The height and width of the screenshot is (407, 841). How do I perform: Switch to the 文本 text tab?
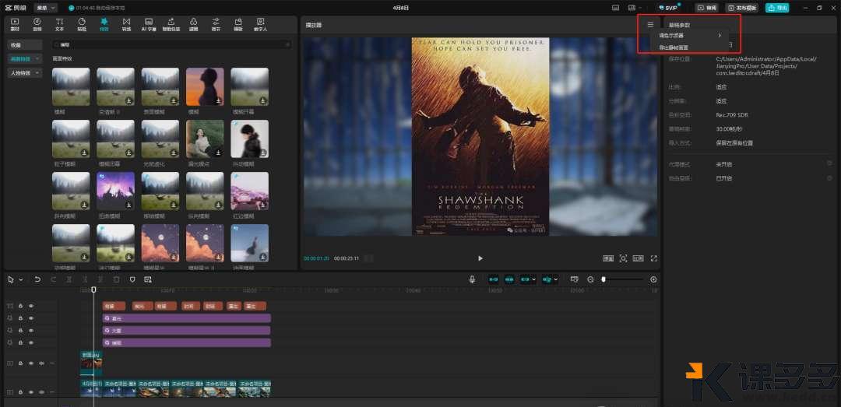click(x=59, y=24)
